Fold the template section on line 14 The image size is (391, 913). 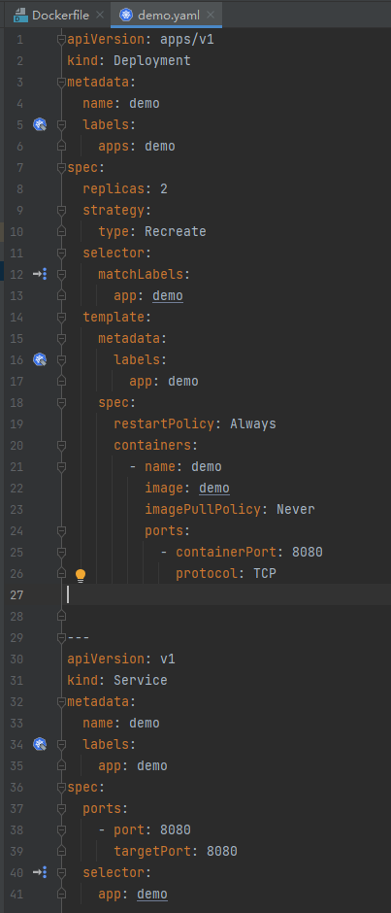coord(61,317)
